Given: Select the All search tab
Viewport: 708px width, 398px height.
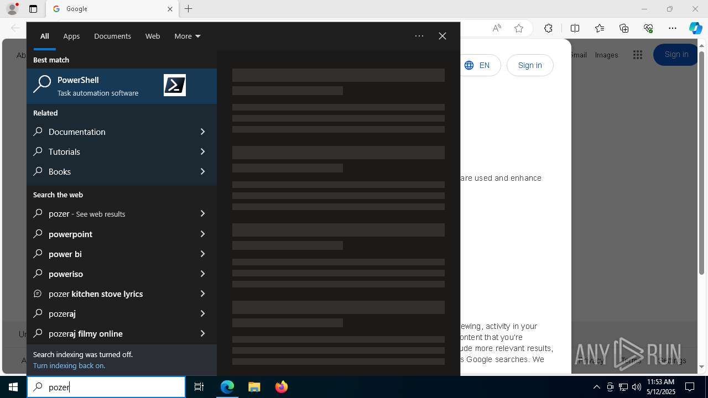Looking at the screenshot, I should pyautogui.click(x=45, y=36).
